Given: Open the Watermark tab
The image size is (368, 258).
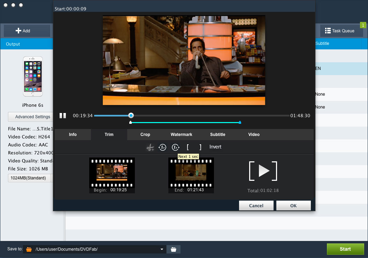Looking at the screenshot, I should [181, 134].
